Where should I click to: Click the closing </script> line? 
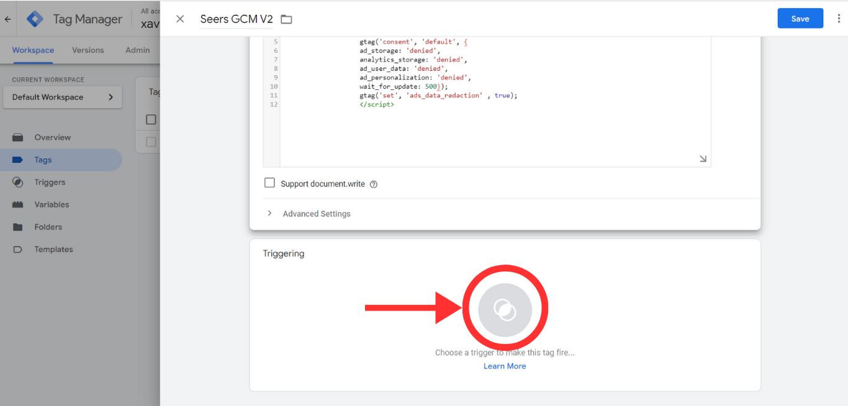click(377, 105)
